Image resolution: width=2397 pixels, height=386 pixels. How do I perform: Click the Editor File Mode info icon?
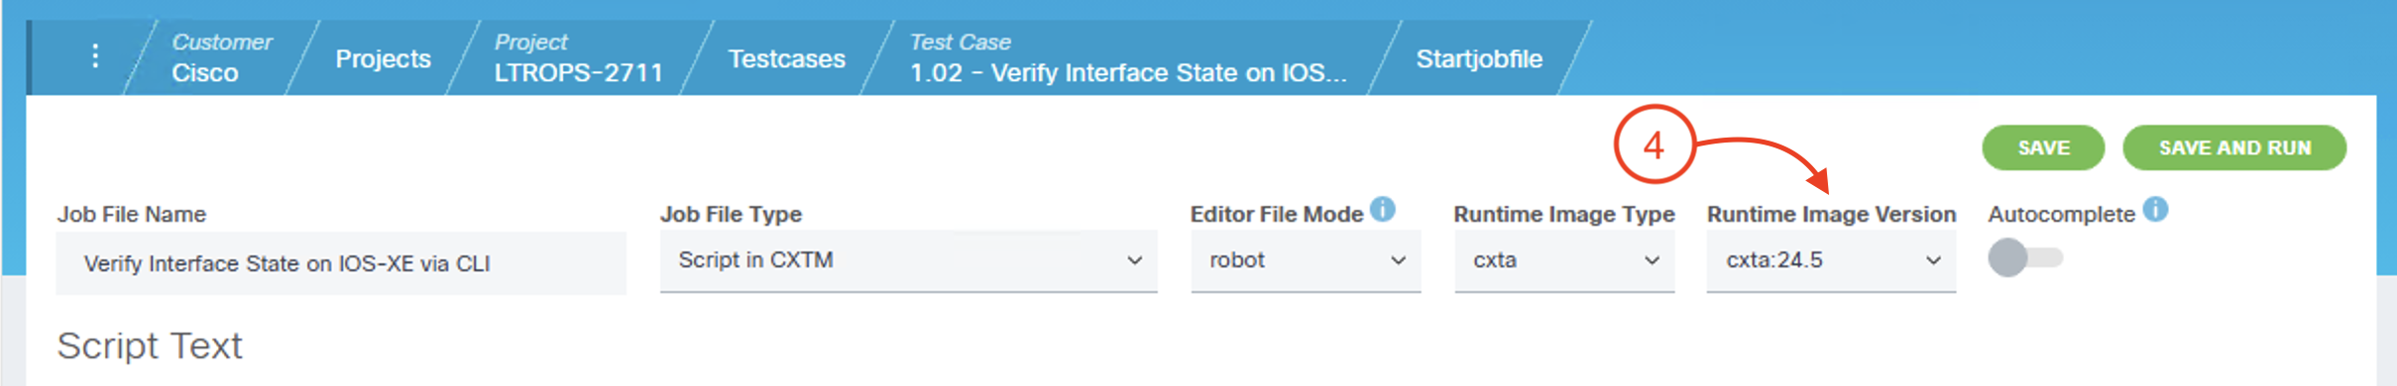tap(1382, 210)
